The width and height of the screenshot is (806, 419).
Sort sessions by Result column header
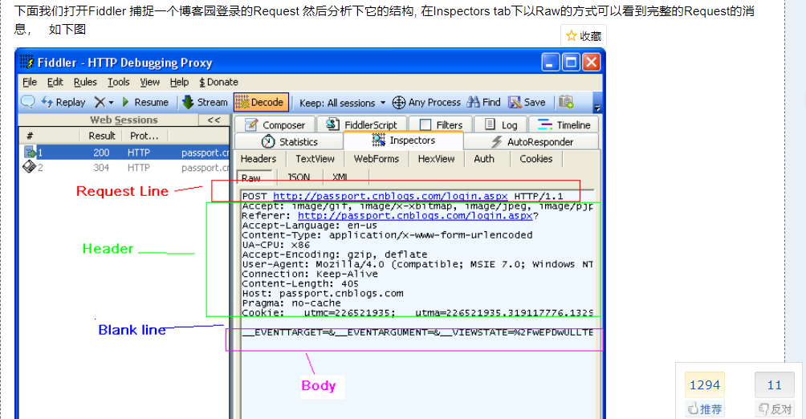pyautogui.click(x=101, y=136)
